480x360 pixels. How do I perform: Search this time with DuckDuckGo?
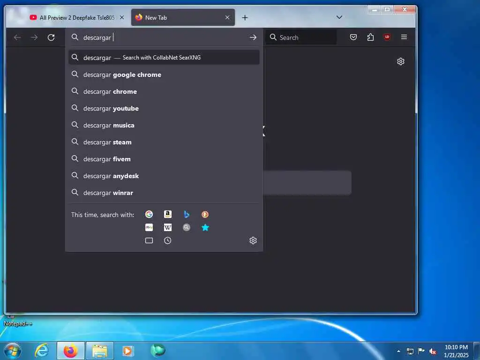pos(205,214)
